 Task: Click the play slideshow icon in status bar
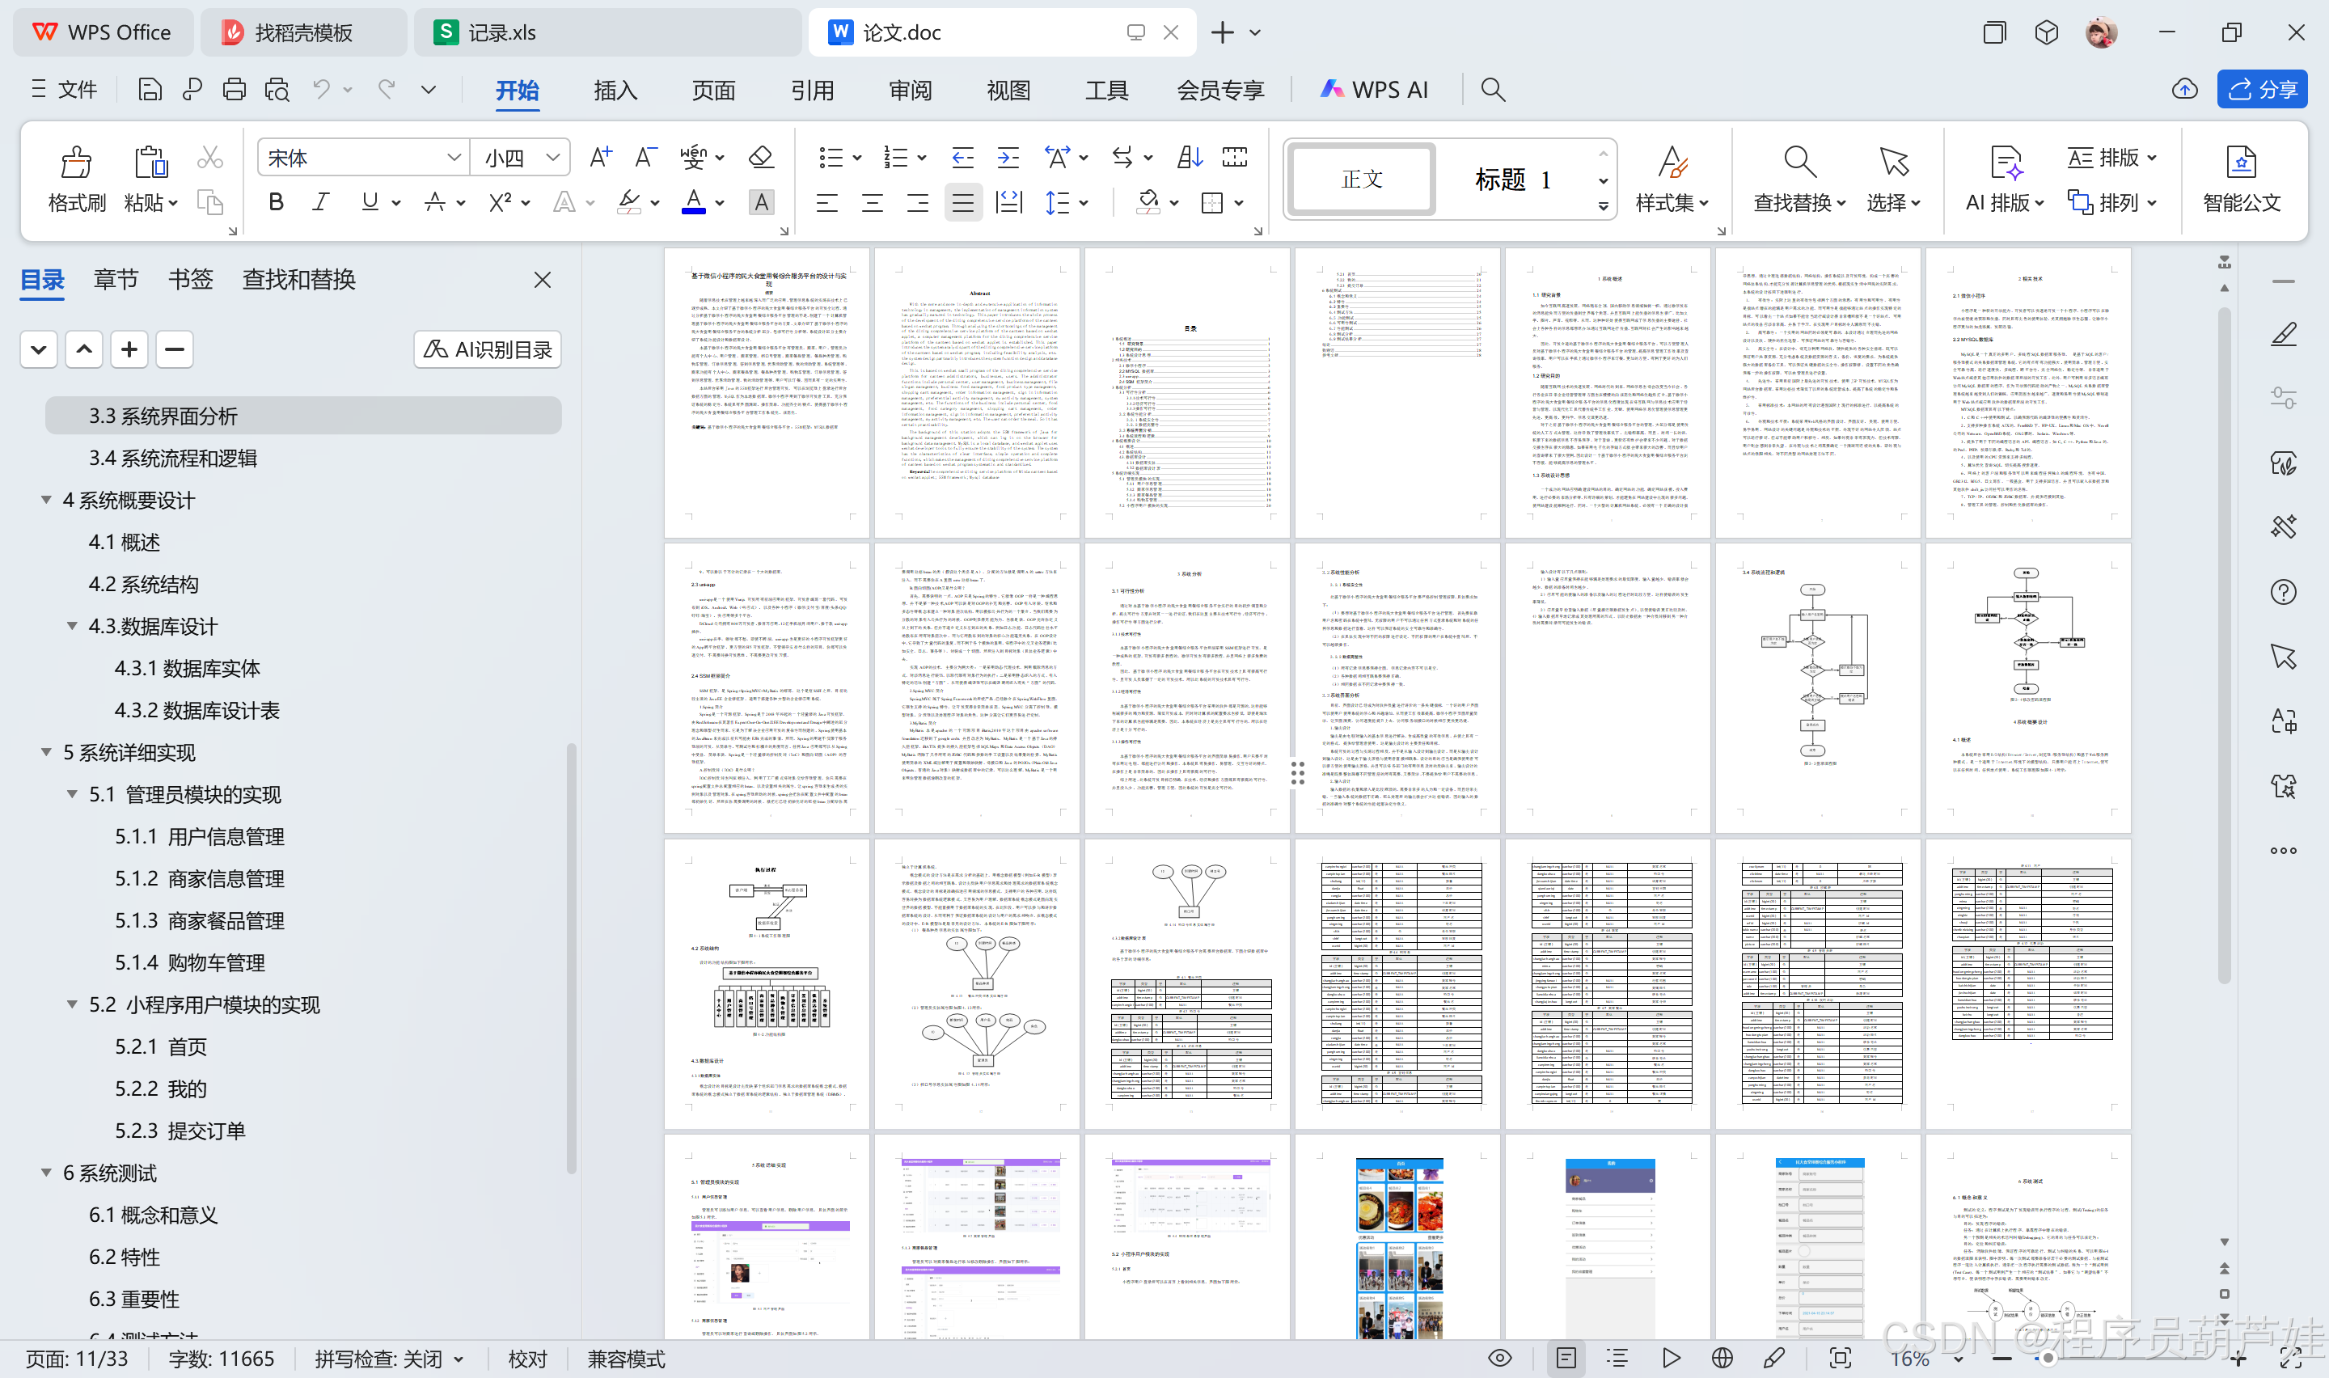point(1671,1358)
